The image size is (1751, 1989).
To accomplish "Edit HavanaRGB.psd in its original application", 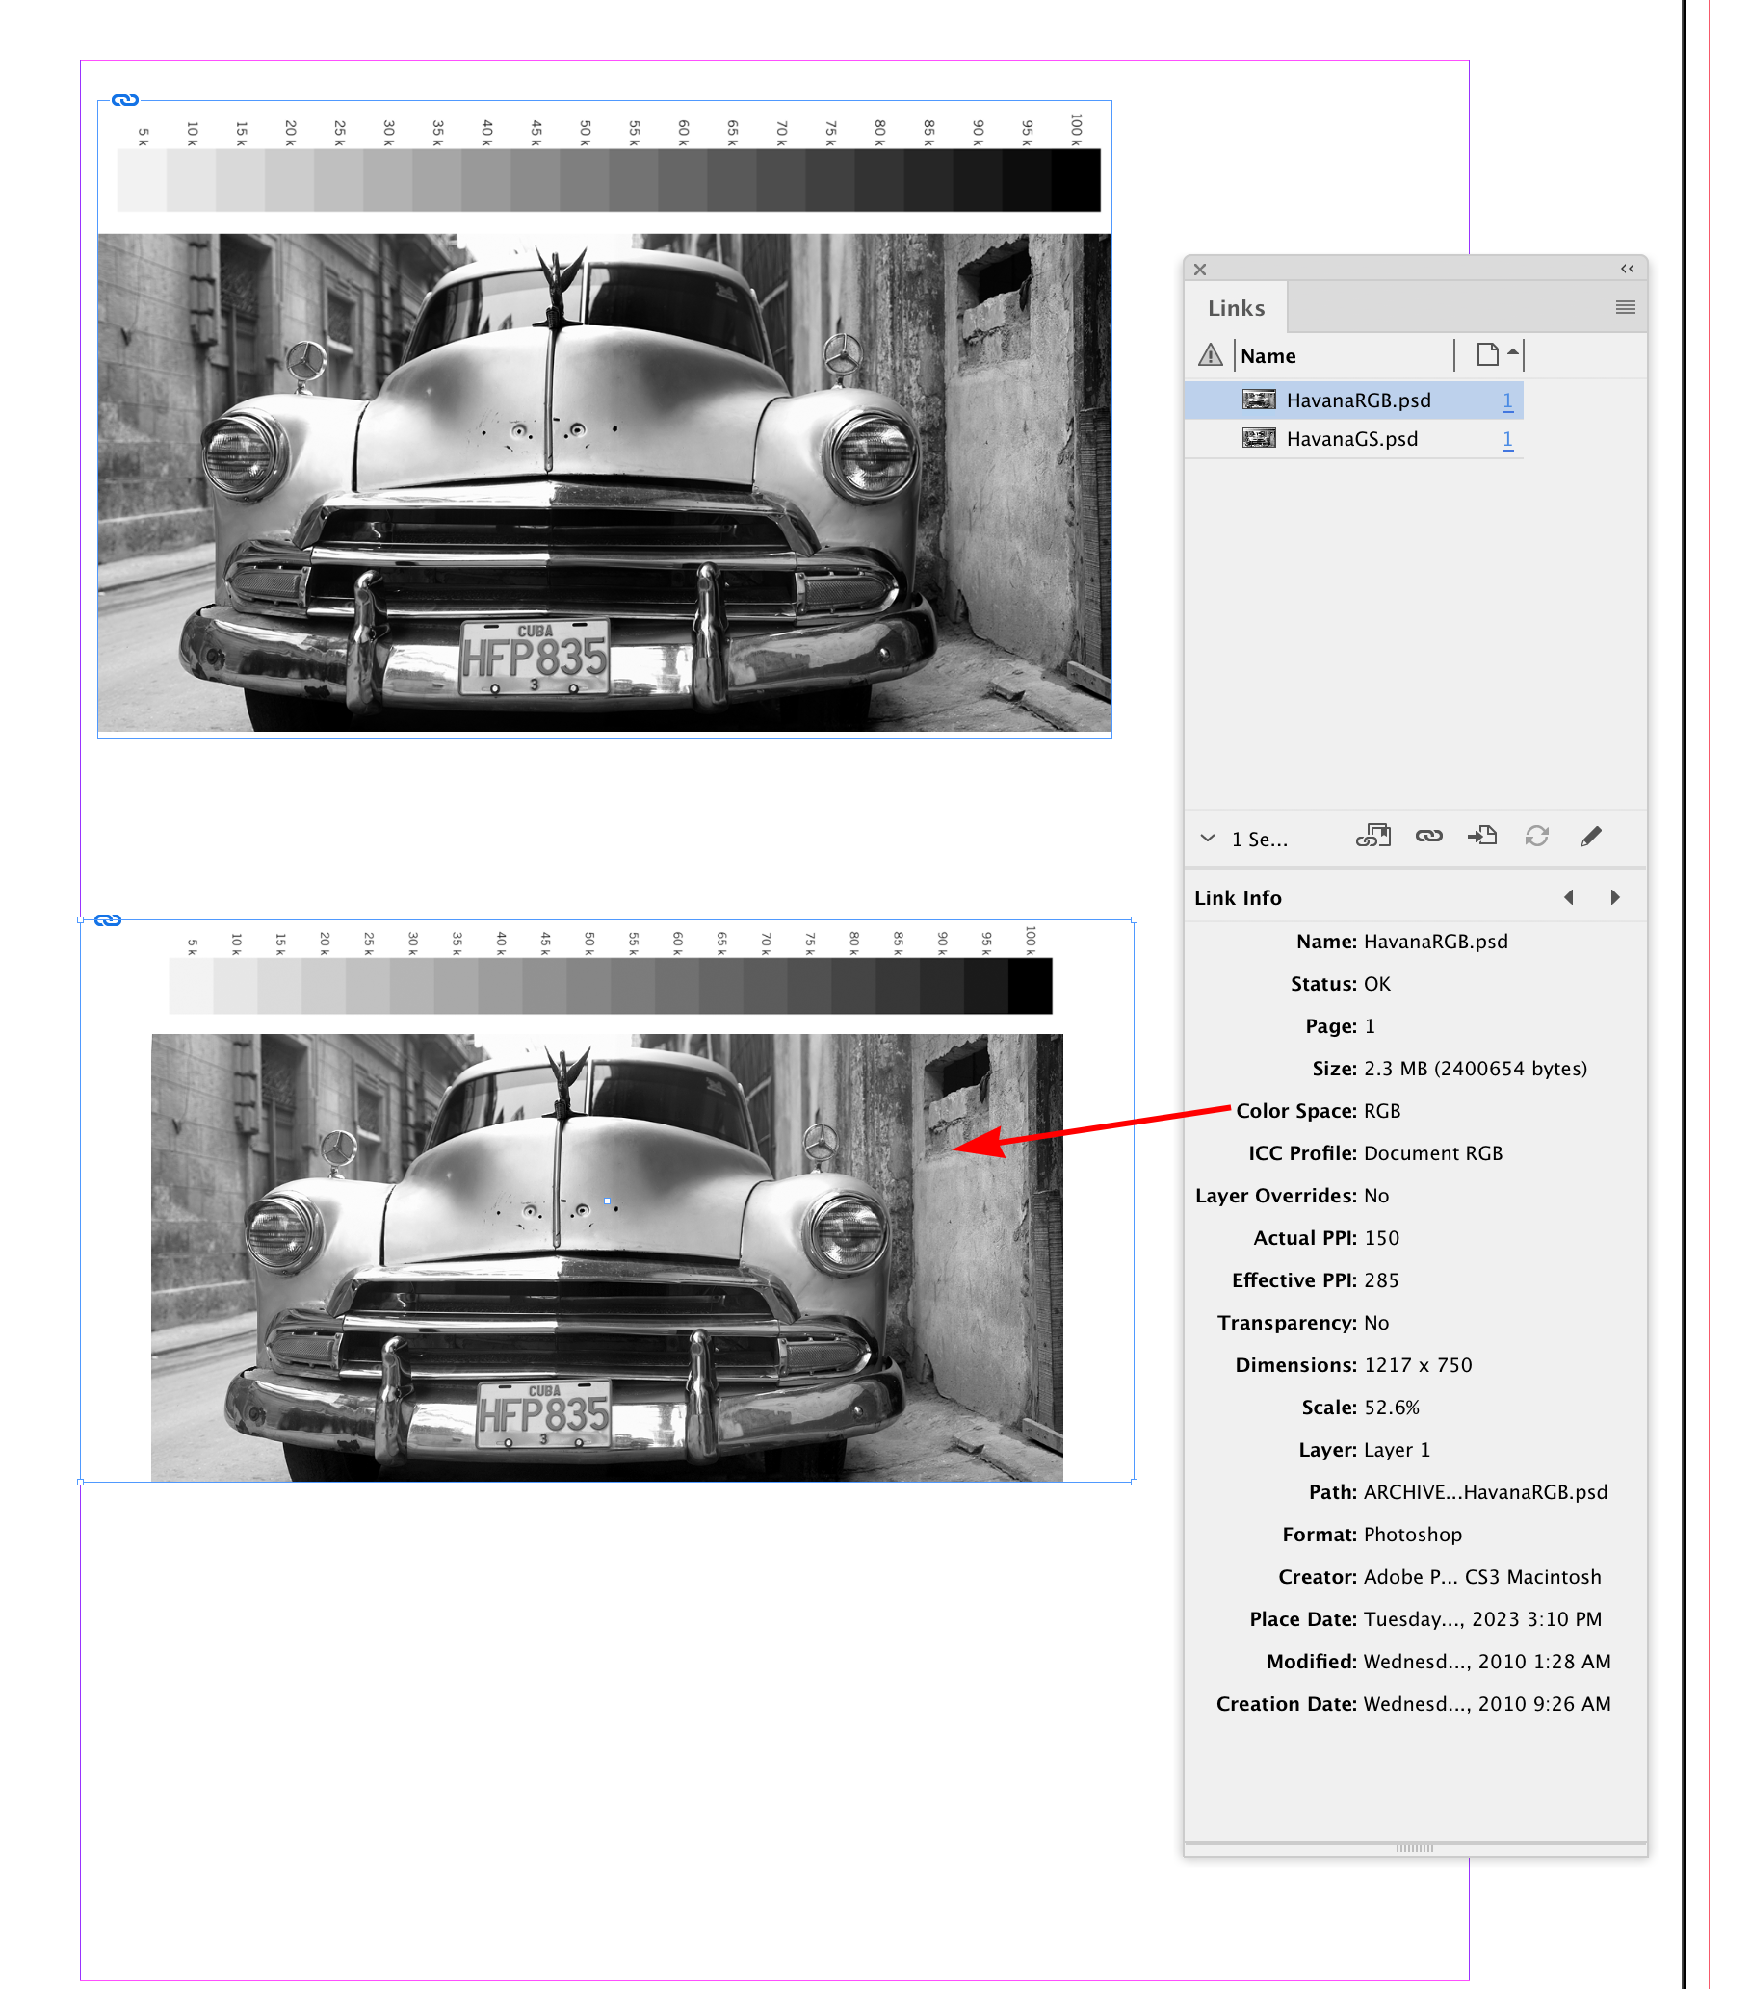I will [1592, 837].
